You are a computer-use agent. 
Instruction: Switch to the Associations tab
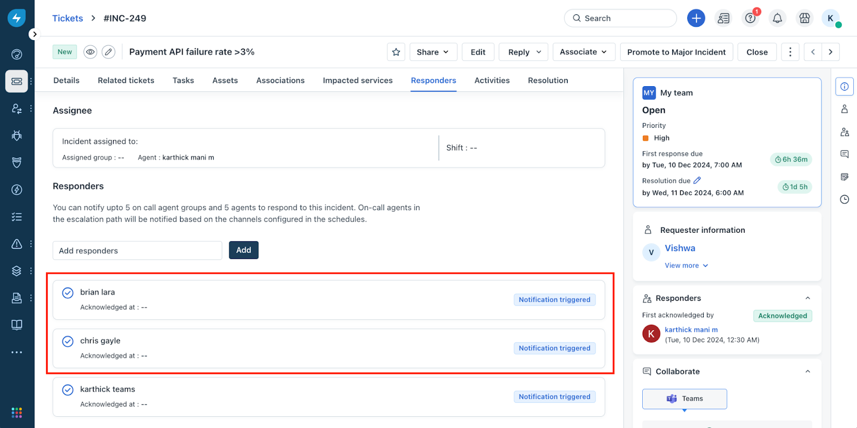280,80
